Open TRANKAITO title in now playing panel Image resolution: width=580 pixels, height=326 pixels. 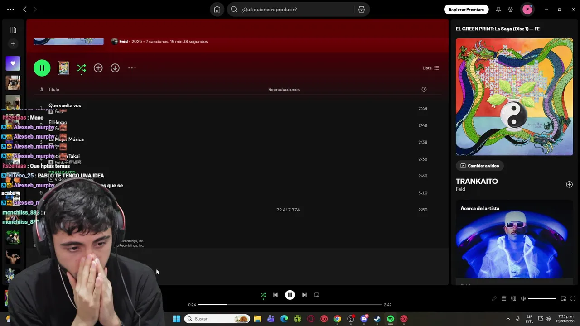pos(477,181)
